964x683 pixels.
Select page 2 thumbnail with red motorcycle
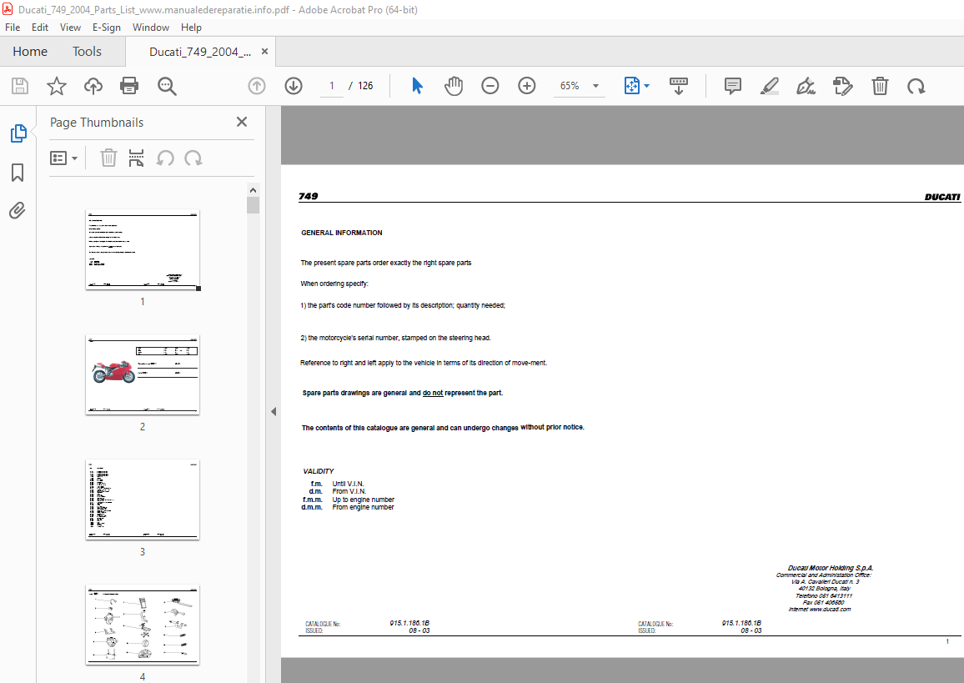(143, 374)
